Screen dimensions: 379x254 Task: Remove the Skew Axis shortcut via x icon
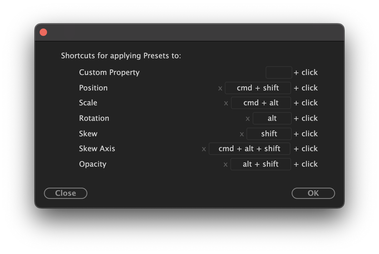coord(204,149)
